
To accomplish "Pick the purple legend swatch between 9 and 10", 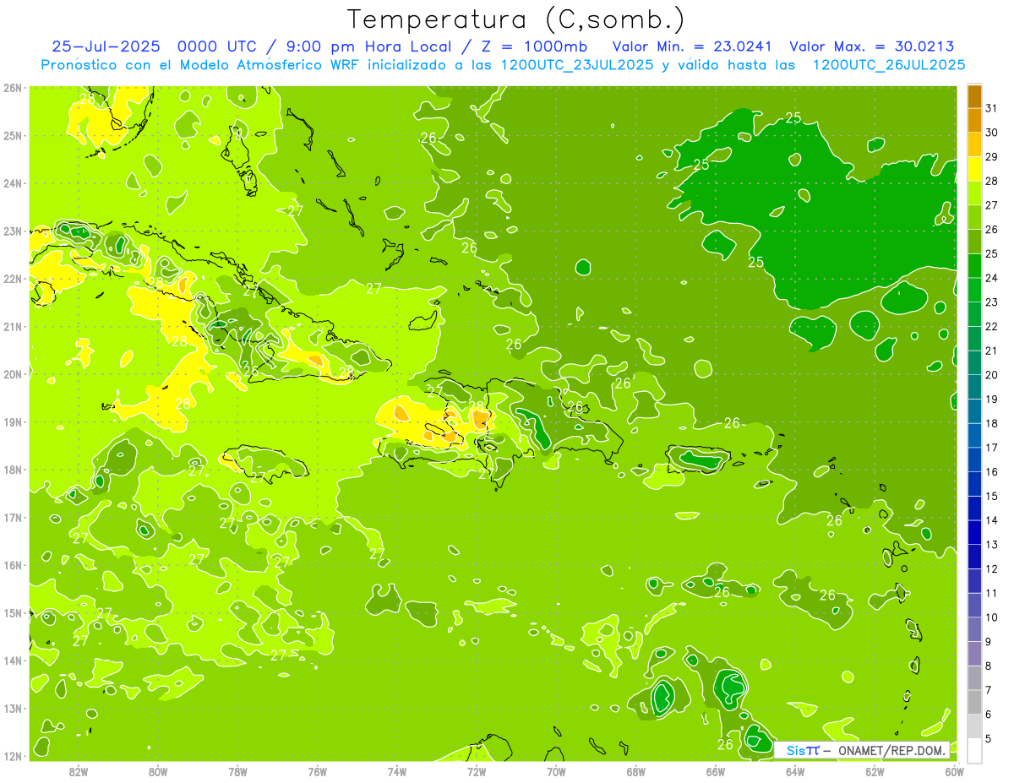I will [x=974, y=629].
